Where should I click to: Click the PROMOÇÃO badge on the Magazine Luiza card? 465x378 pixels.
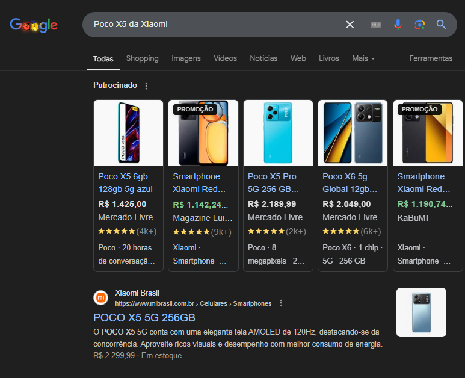pos(195,109)
